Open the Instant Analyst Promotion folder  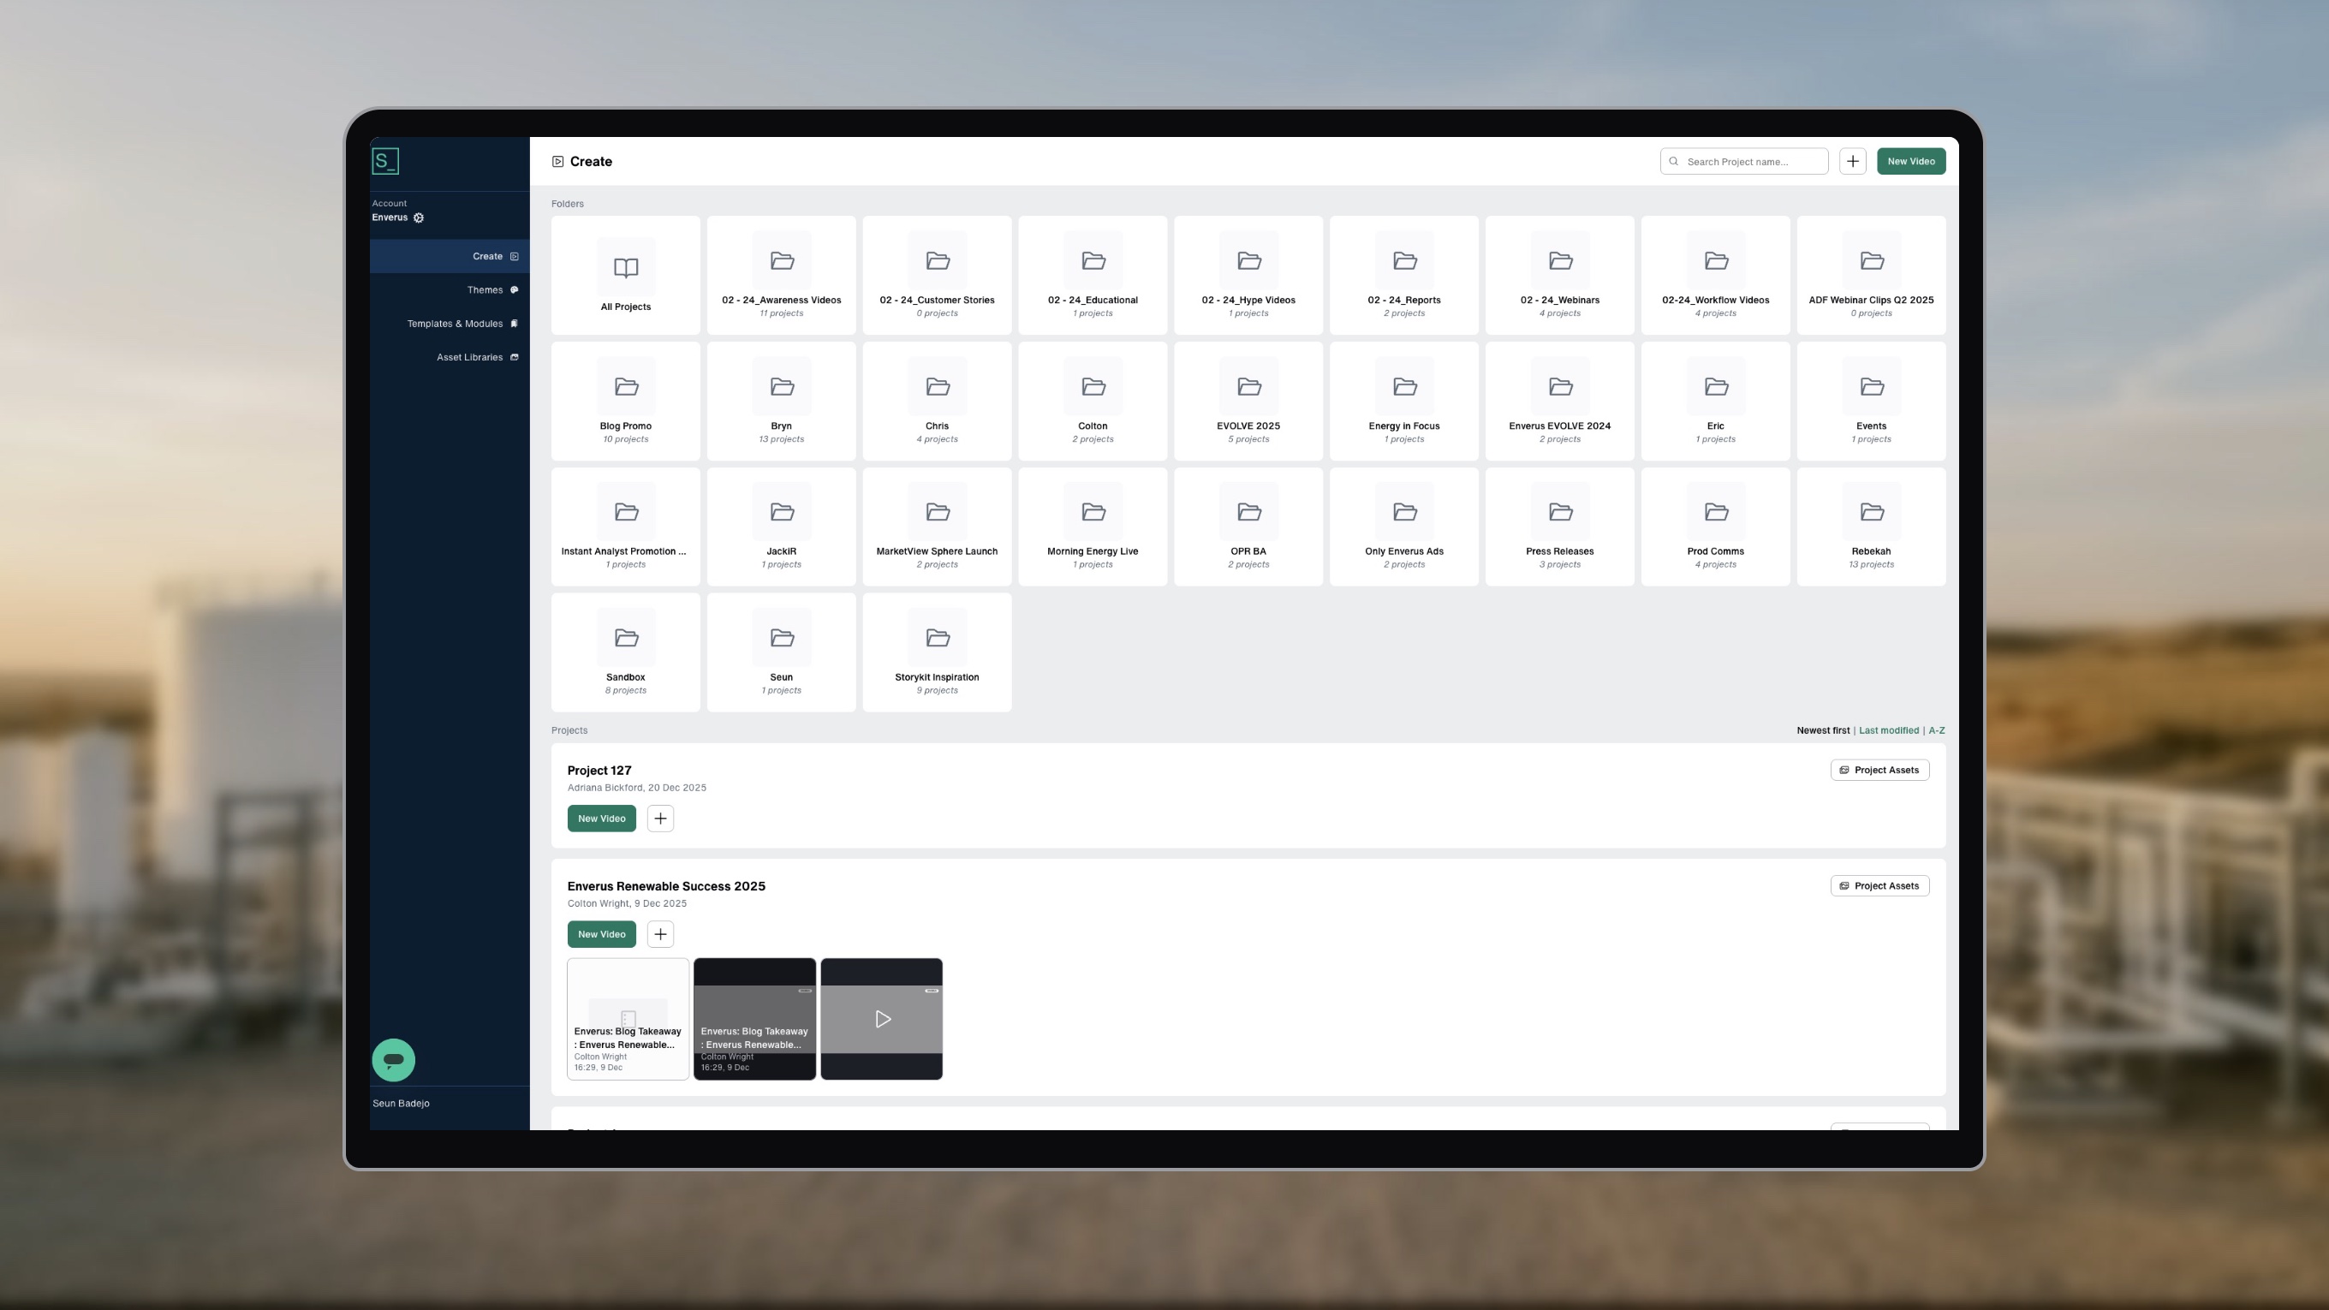point(626,527)
